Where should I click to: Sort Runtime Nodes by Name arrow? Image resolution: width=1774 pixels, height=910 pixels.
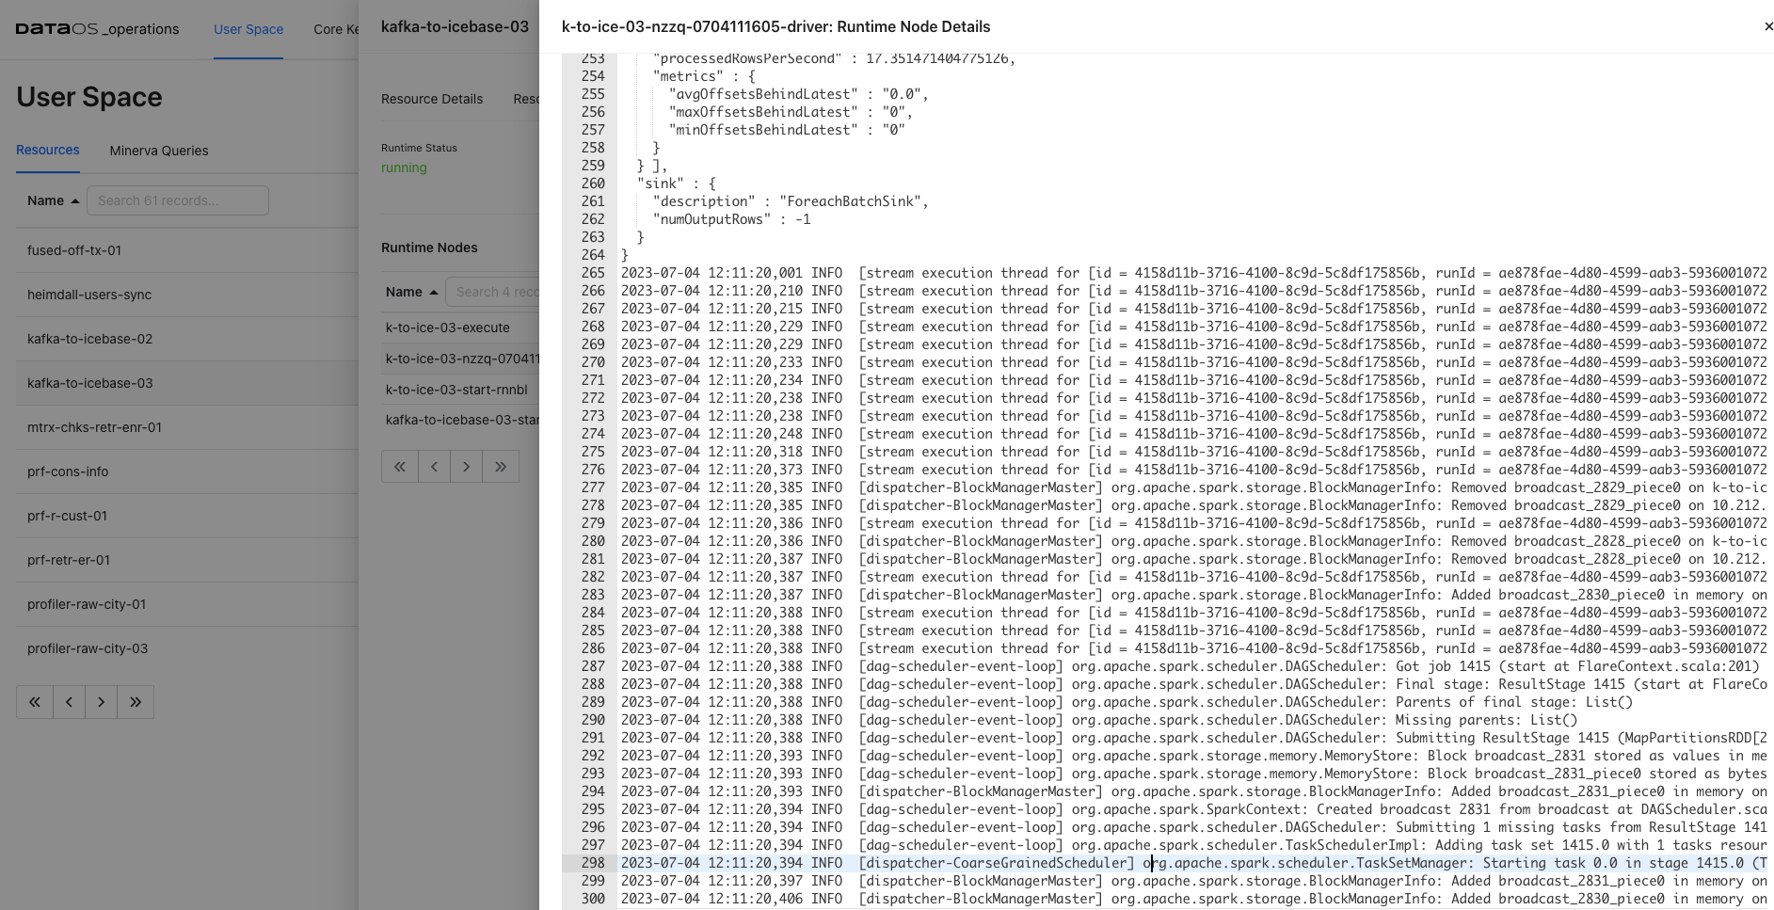pyautogui.click(x=434, y=292)
